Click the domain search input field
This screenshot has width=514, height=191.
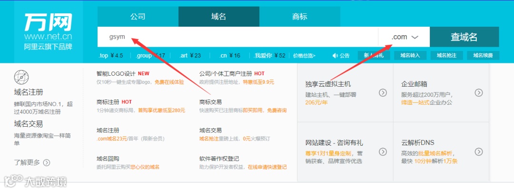237,37
